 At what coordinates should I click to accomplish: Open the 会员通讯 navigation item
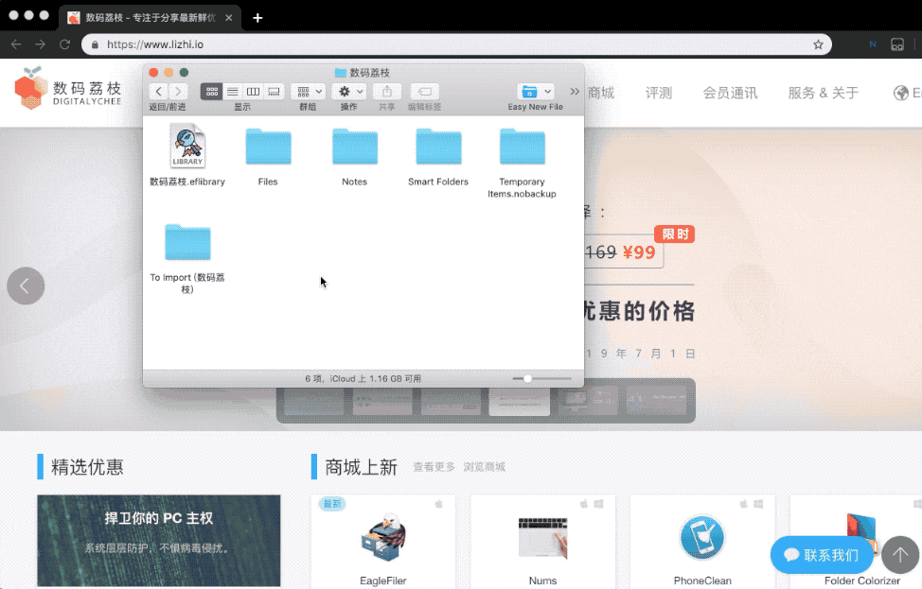(x=730, y=93)
